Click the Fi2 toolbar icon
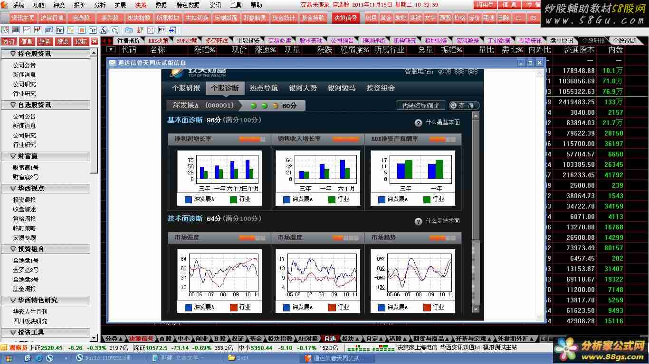 click(x=93, y=30)
